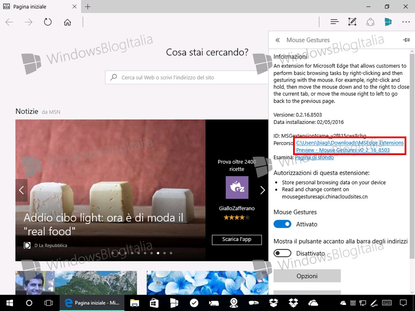This screenshot has height=311, width=415.
Task: Open the More actions ellipsis menu
Action: coord(406,22)
